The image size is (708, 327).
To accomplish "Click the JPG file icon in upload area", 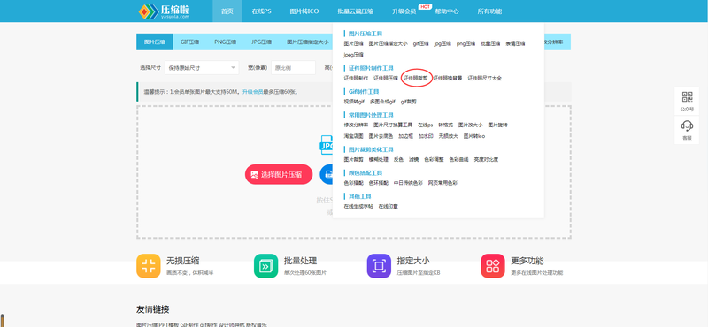I will click(x=327, y=145).
